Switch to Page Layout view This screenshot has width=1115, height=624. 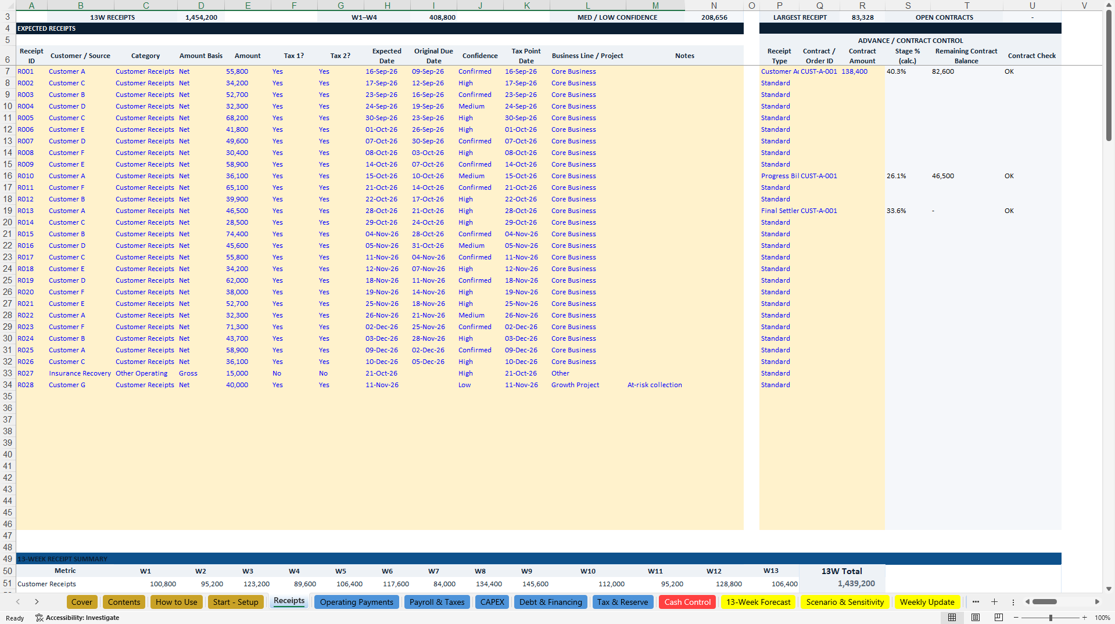(x=976, y=618)
